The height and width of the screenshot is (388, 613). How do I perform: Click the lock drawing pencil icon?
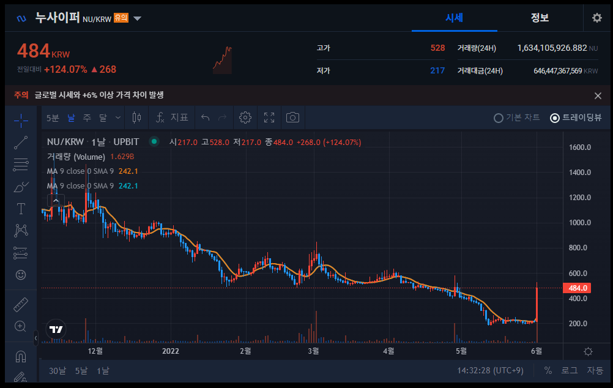pyautogui.click(x=21, y=376)
